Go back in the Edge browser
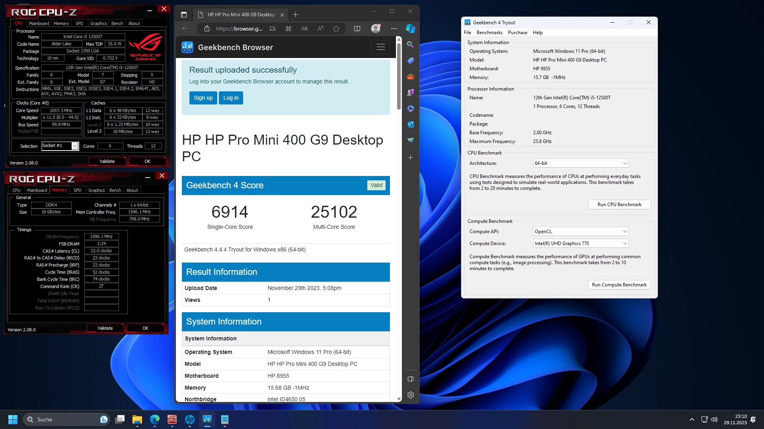The image size is (764, 429). click(x=185, y=29)
